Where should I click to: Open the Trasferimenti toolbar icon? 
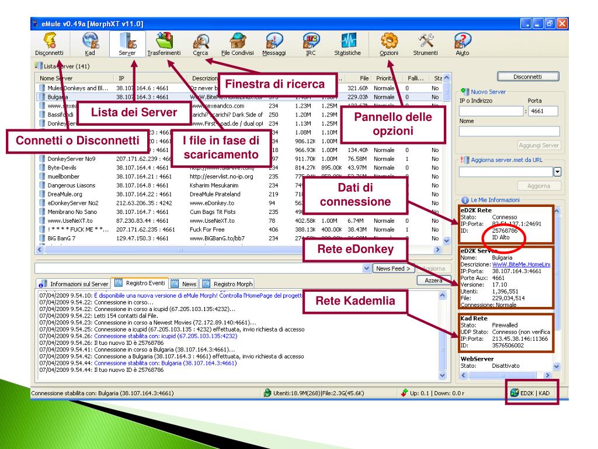tap(164, 40)
